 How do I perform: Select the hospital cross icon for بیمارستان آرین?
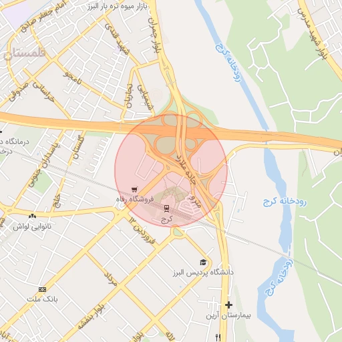tap(228, 305)
